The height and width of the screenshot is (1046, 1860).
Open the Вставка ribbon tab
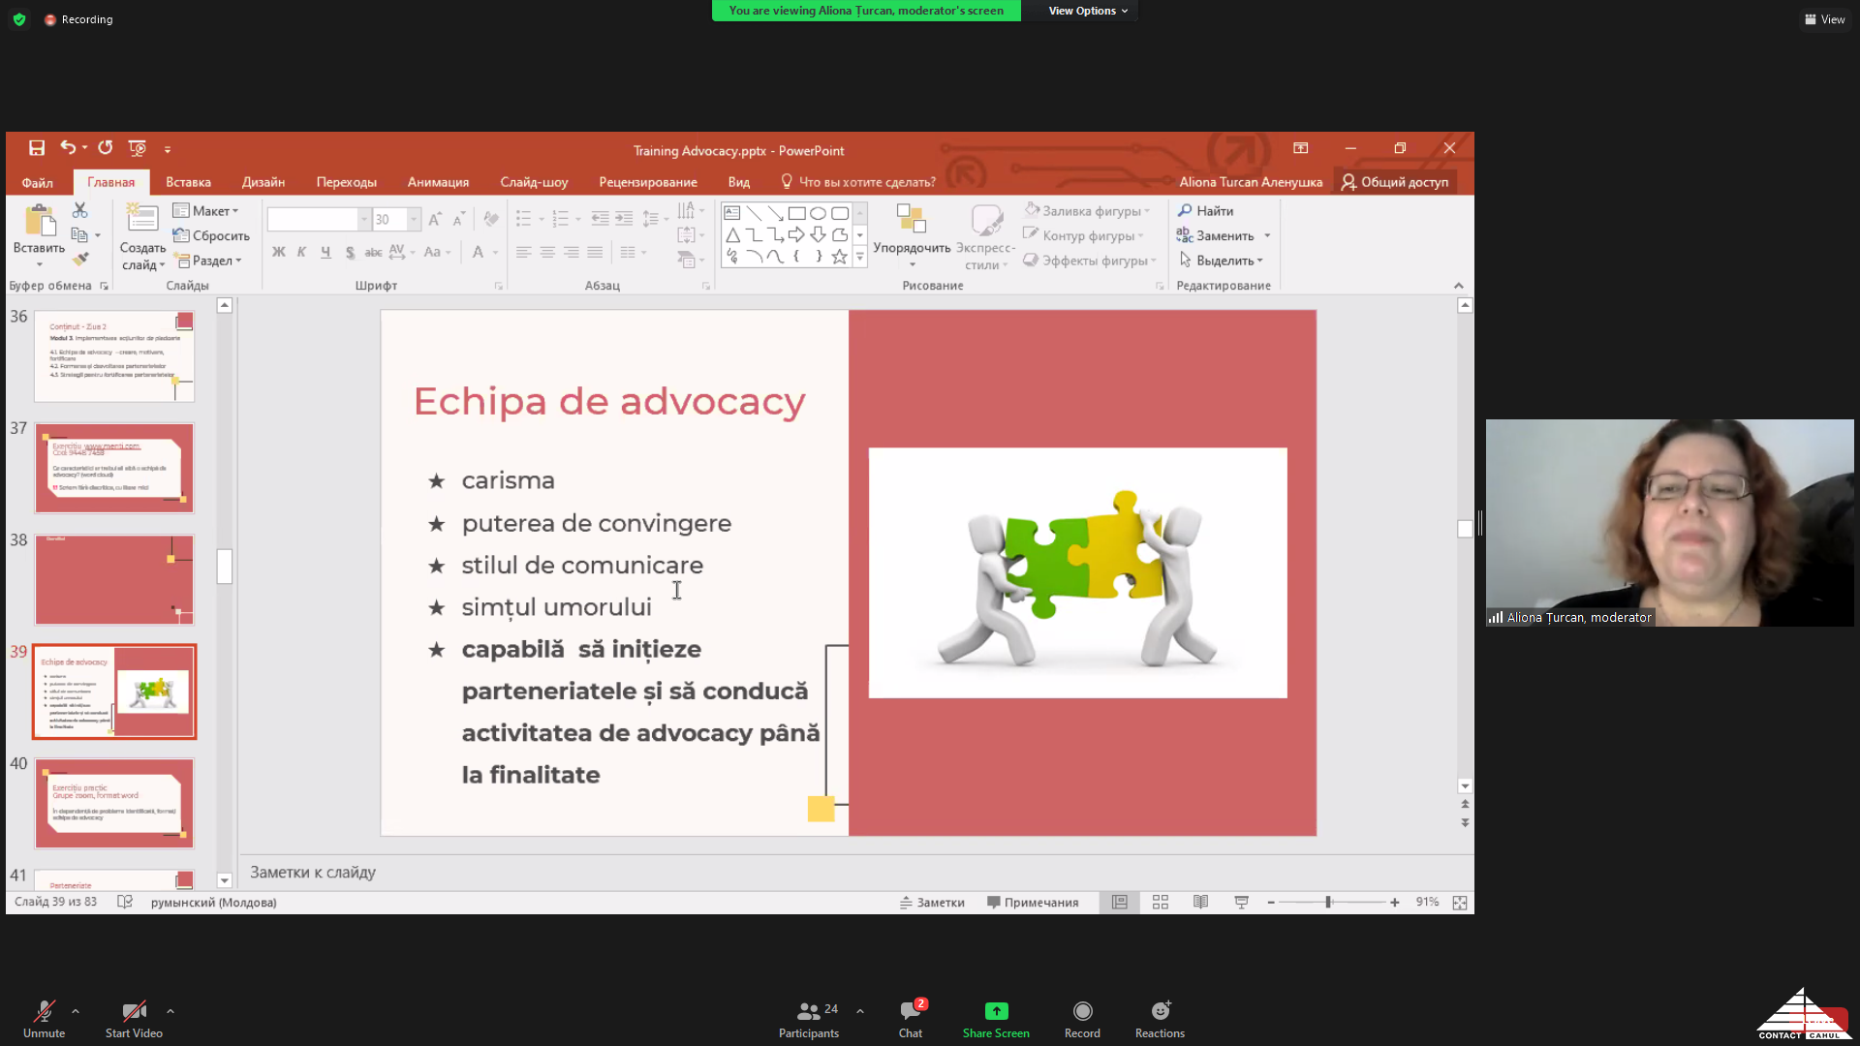[188, 182]
